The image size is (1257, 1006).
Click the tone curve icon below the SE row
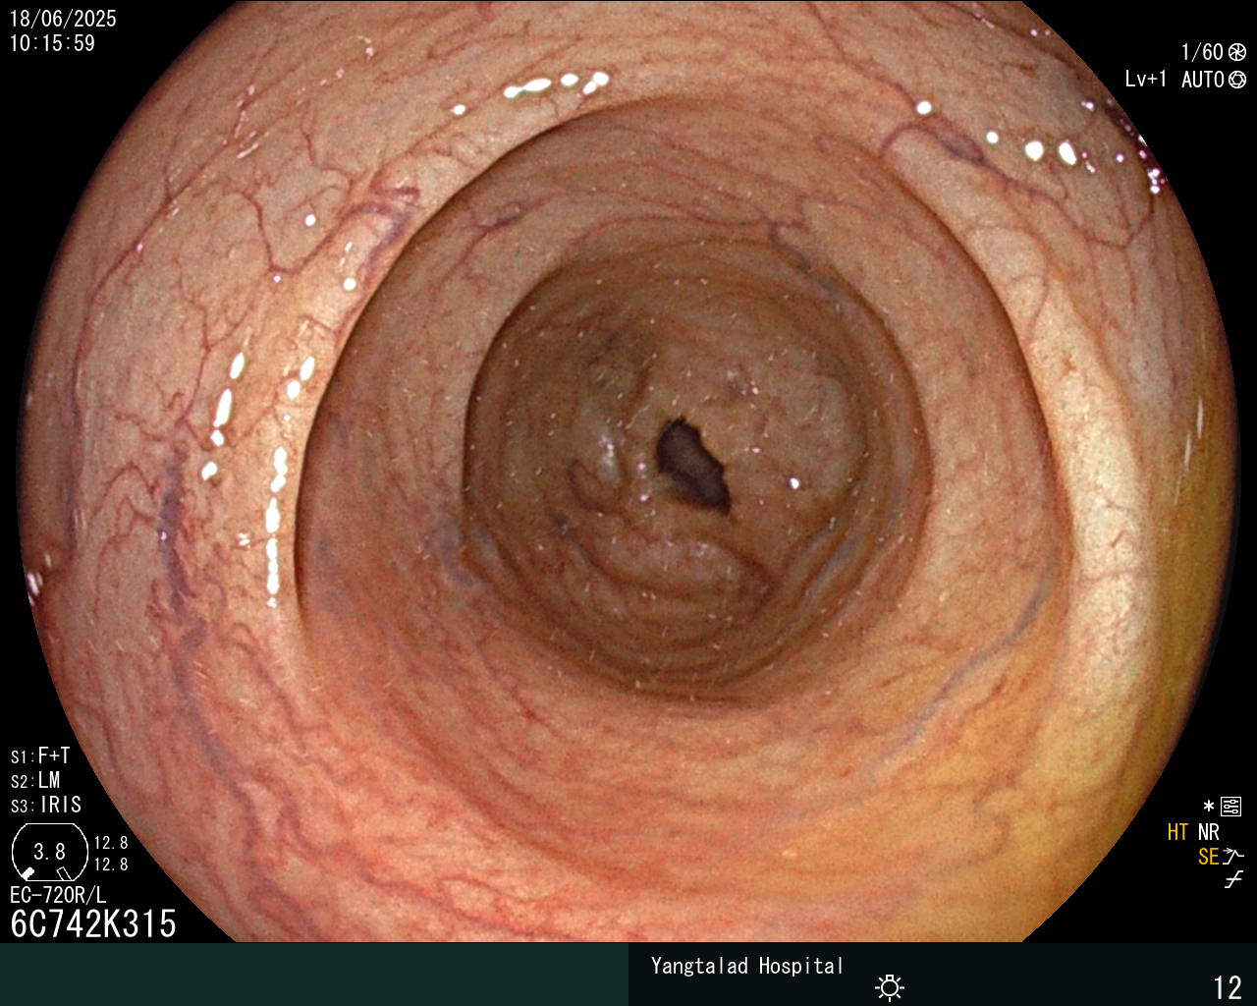[x=1233, y=880]
